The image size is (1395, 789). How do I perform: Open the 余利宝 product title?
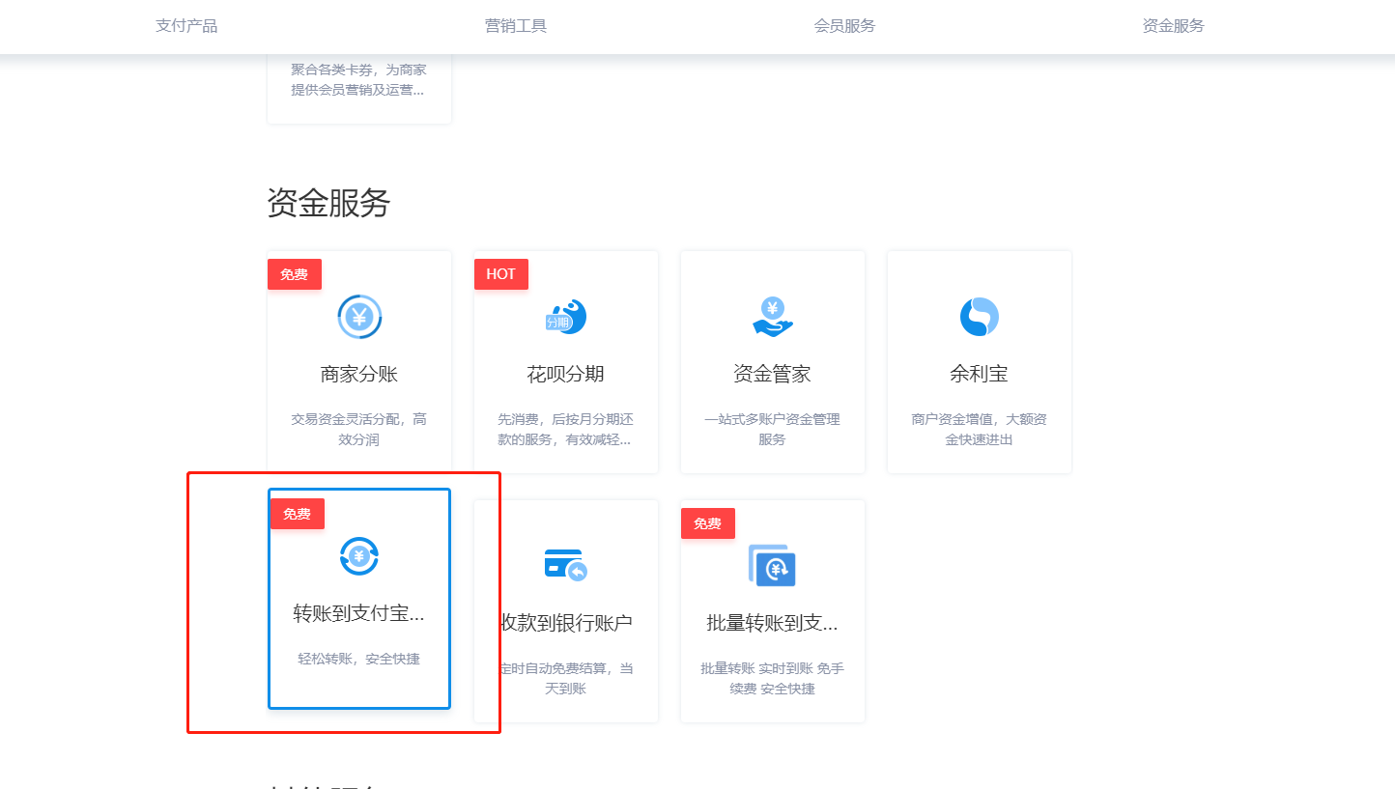point(980,375)
